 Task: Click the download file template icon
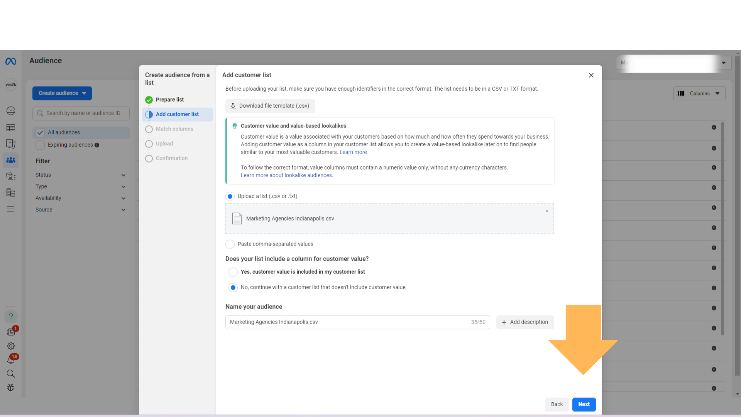point(233,106)
